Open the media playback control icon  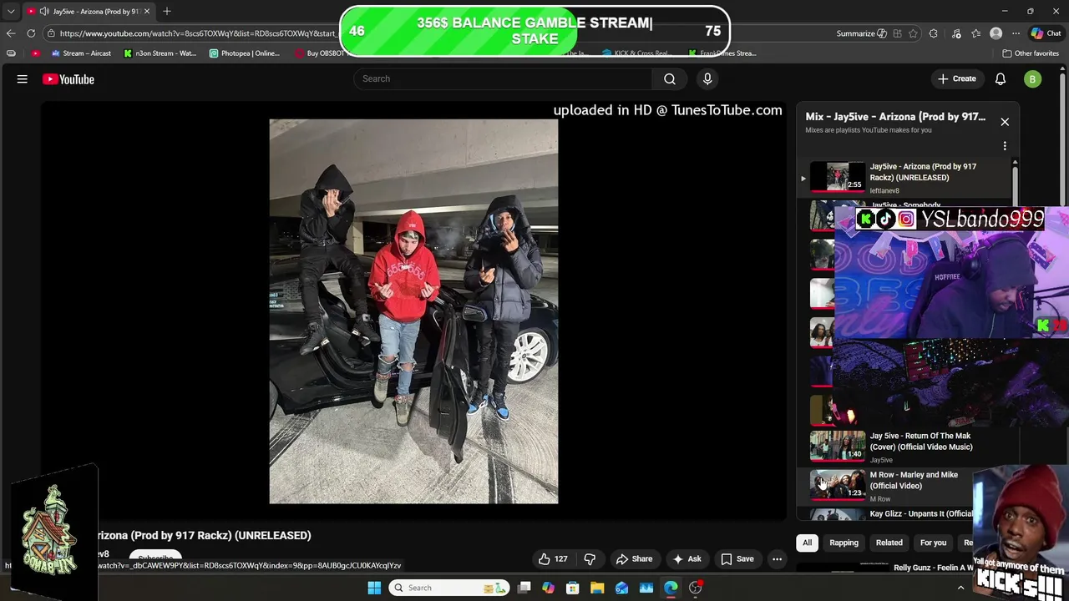(x=956, y=33)
